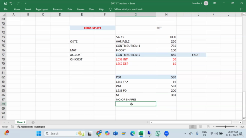Image resolution: width=246 pixels, height=138 pixels.
Task: Switch to Page Break Preview icon
Action: (x=208, y=127)
